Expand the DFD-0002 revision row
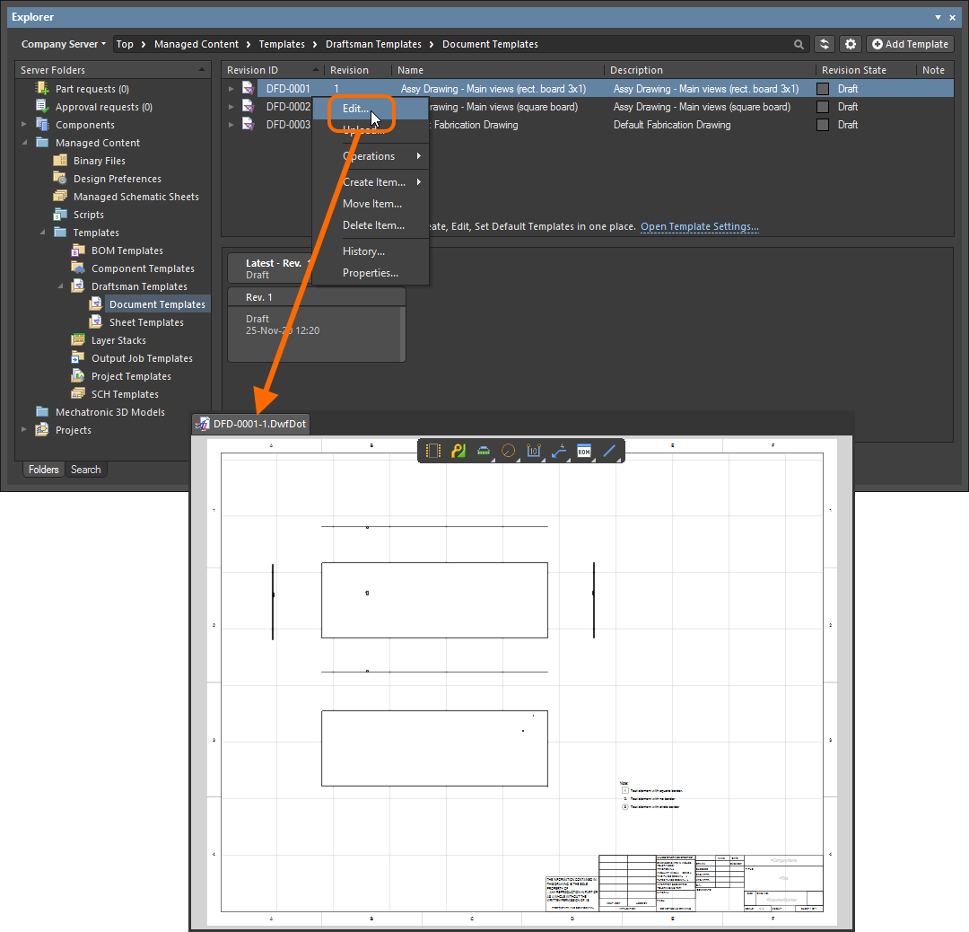Screen dimensions: 969x932 tap(231, 107)
